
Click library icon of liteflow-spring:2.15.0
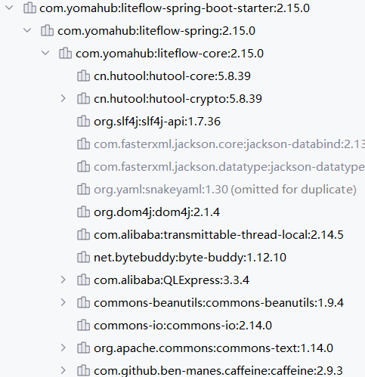point(47,30)
